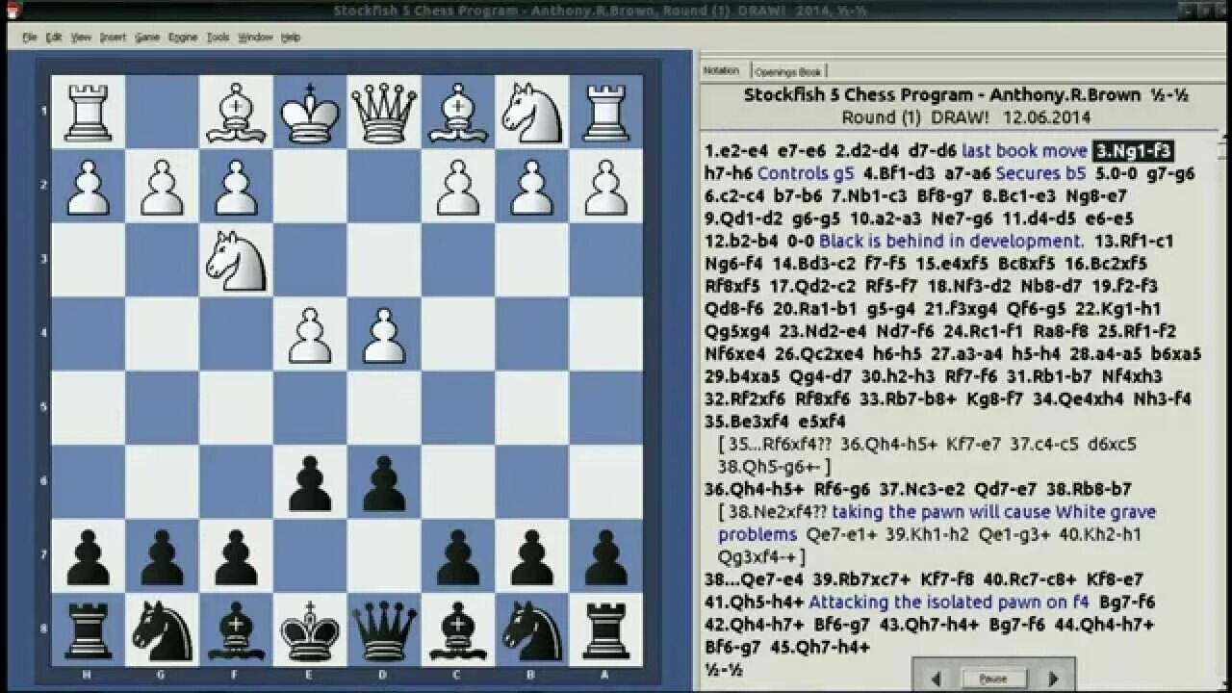Open the Edit menu
Image resolution: width=1232 pixels, height=693 pixels.
point(54,38)
